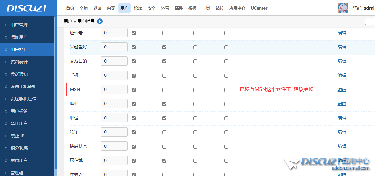375x176 pixels.
Task: Click the bullet icon beside 禁止 IP
Action: [6, 136]
